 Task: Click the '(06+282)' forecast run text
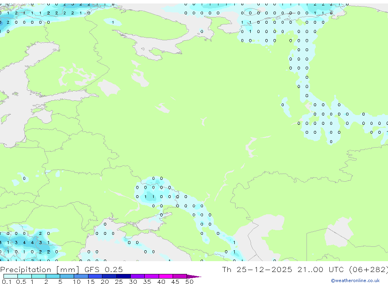(369, 270)
